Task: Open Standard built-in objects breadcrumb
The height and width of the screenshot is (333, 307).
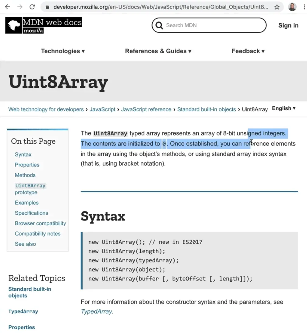Action: coord(206,109)
